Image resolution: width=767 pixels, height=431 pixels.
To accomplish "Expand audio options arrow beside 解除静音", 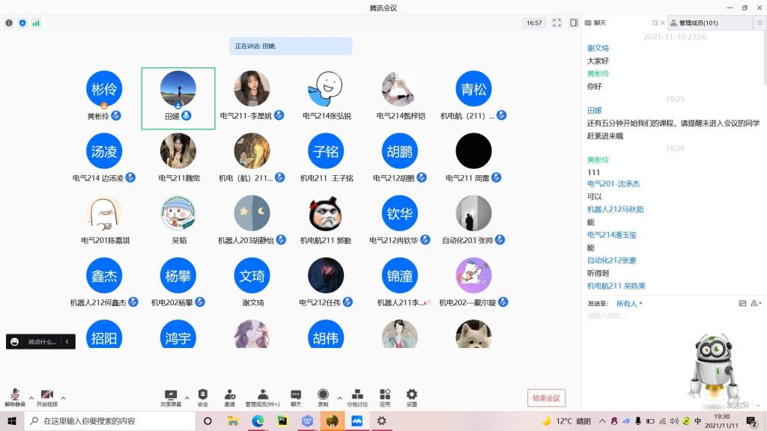I will 31,397.
